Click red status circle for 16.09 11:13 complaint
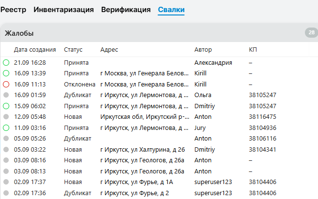 coord(6,84)
